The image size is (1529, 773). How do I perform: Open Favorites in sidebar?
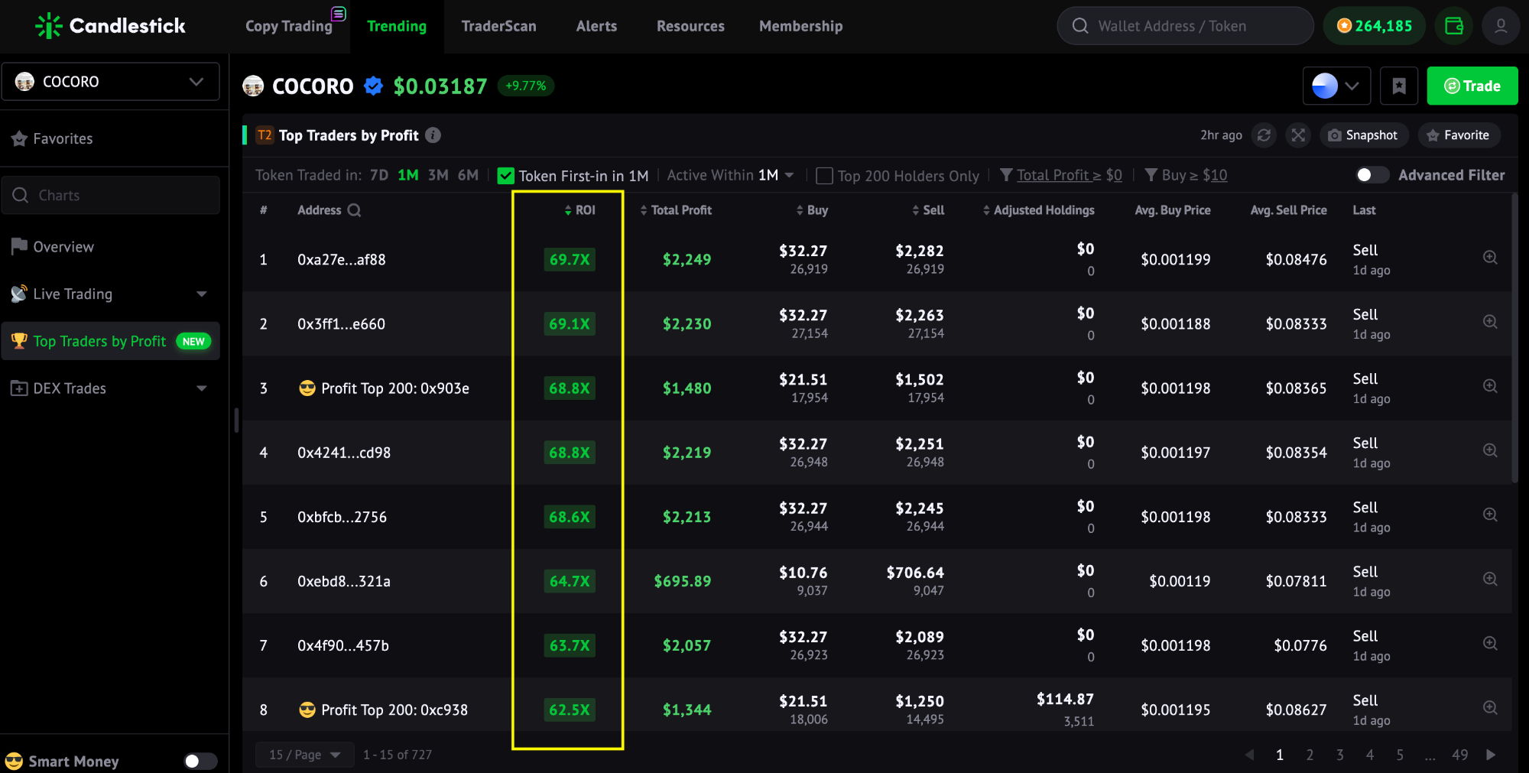[x=111, y=139]
